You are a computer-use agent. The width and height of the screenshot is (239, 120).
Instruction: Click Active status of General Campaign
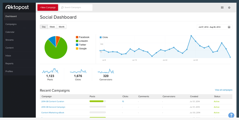217,107
